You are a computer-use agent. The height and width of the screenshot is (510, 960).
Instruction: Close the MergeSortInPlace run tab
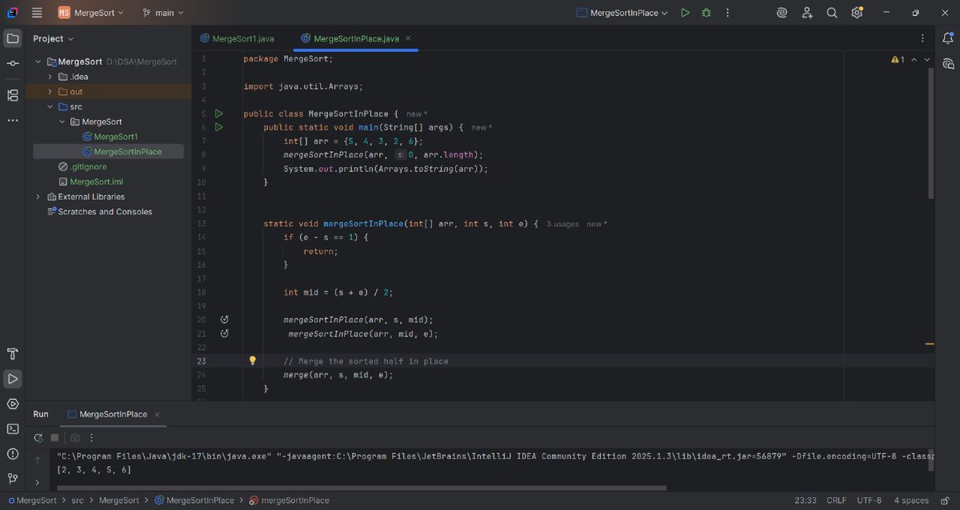[157, 414]
